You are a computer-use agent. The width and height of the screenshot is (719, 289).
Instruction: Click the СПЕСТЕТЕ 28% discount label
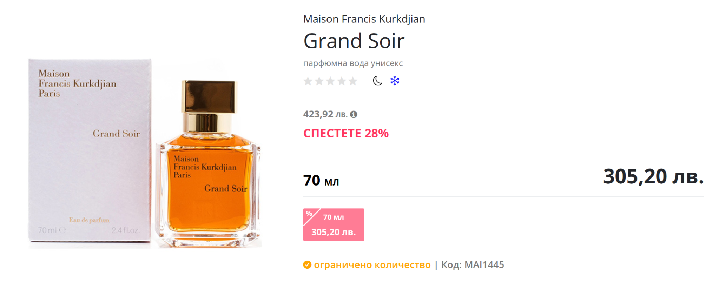346,134
